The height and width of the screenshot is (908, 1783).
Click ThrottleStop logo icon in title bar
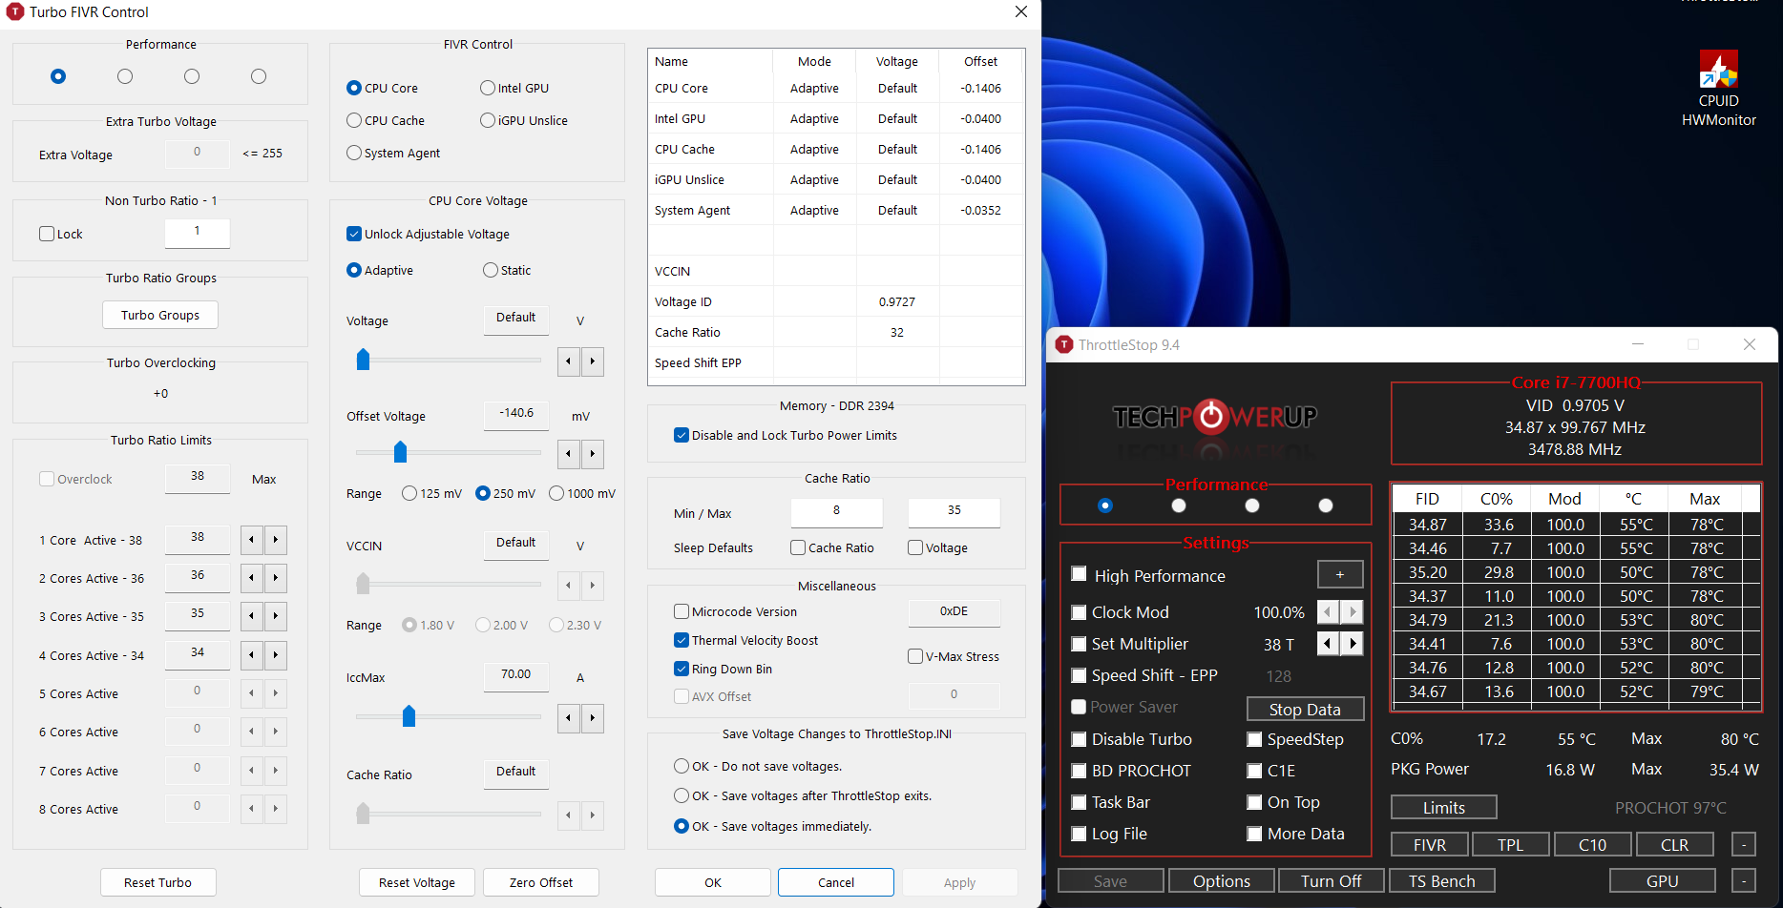tap(1064, 344)
